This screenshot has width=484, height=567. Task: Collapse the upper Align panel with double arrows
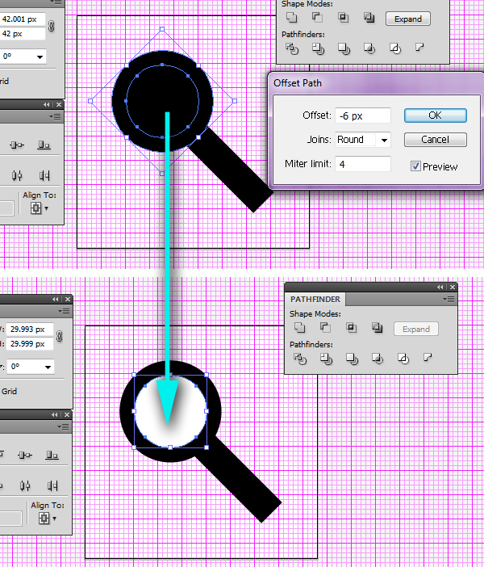point(47,104)
